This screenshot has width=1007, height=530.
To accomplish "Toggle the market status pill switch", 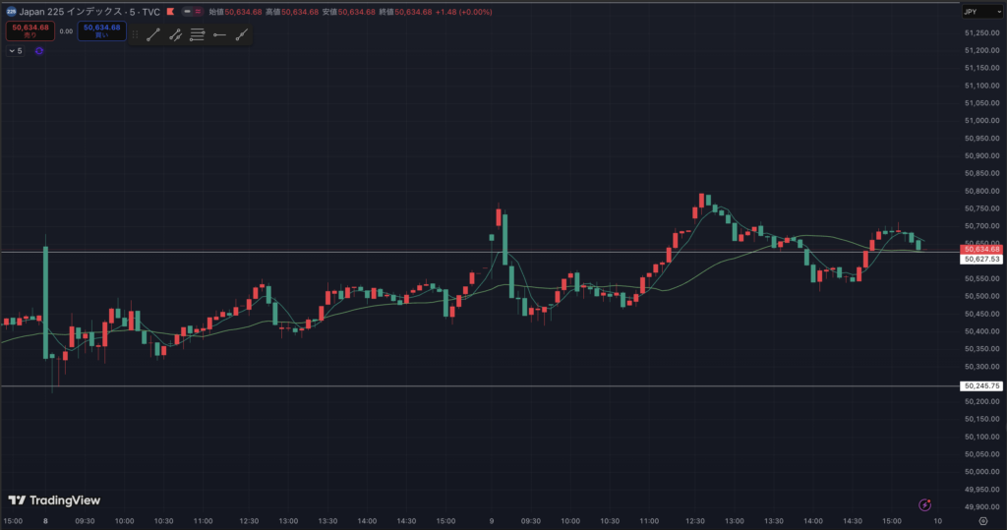I will 195,12.
